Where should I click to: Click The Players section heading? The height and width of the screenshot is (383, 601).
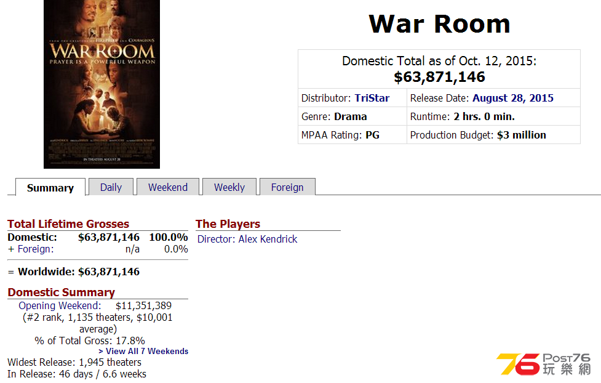228,224
